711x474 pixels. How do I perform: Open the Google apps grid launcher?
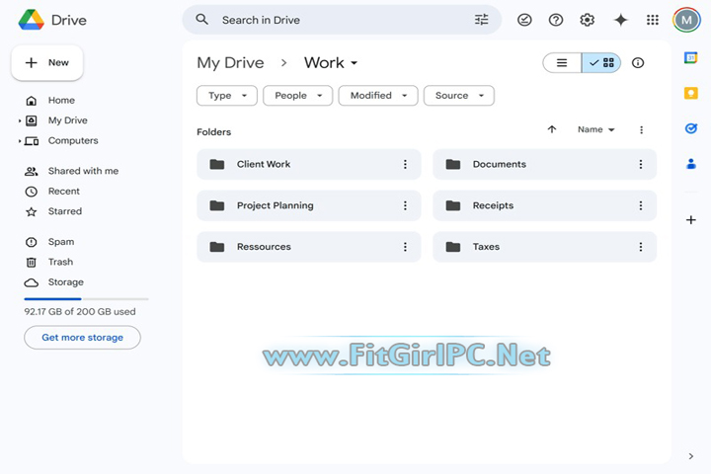click(653, 20)
